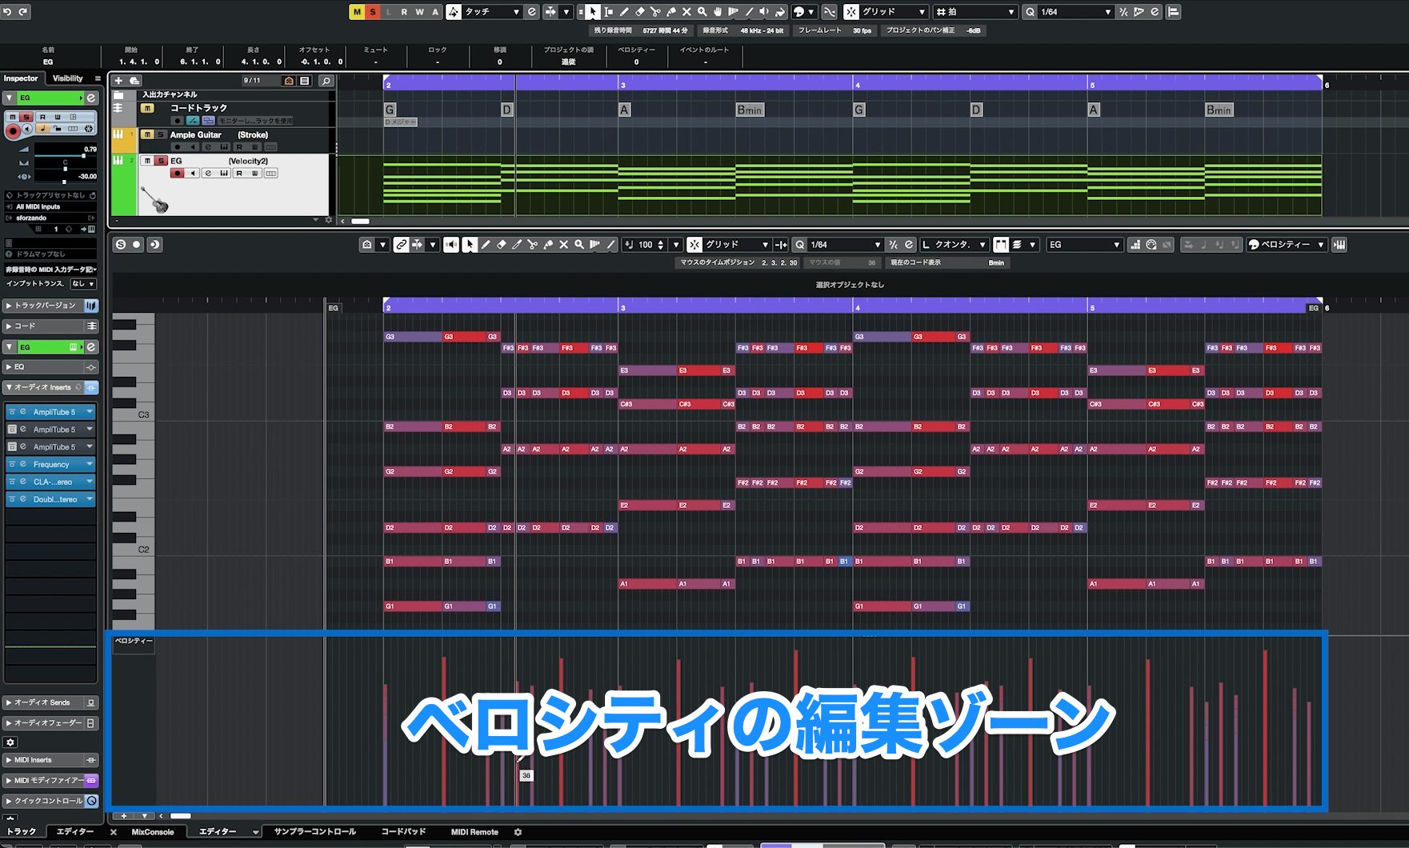This screenshot has width=1409, height=848.
Task: Select the Mute X tool in top toolbar
Action: (686, 12)
